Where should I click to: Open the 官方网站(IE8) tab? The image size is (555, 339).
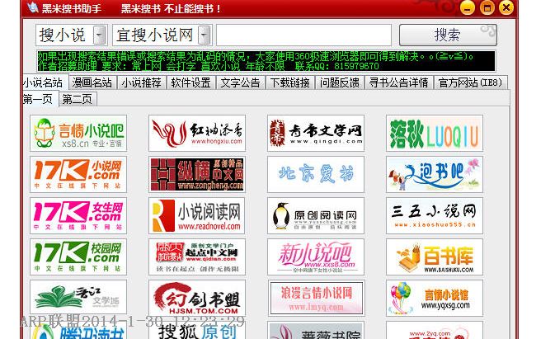(471, 82)
